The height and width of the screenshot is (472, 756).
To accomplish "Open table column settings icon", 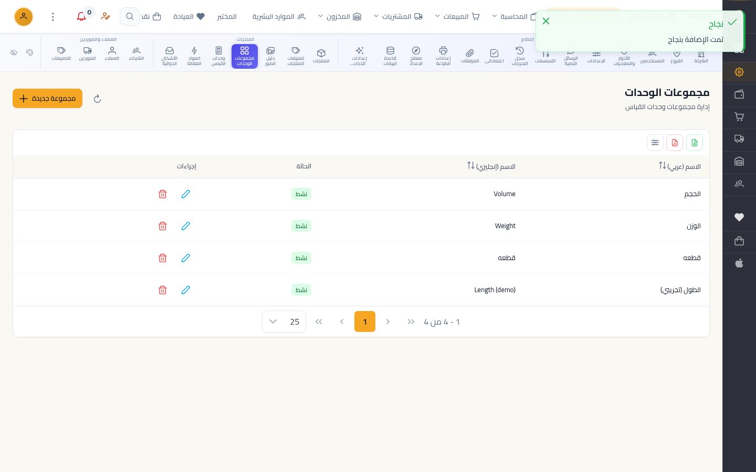I will pyautogui.click(x=655, y=143).
